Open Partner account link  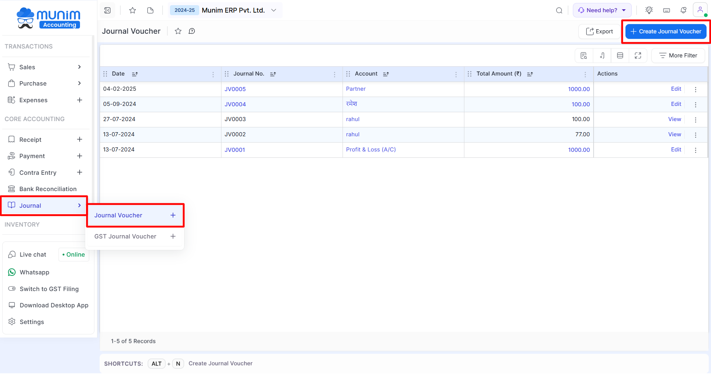pos(355,89)
